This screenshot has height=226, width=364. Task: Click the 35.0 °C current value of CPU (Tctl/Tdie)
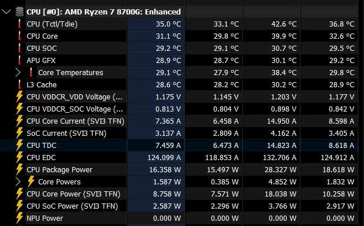click(168, 24)
